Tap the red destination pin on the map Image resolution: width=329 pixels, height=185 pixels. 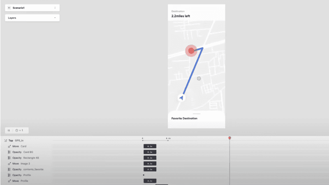pos(191,51)
